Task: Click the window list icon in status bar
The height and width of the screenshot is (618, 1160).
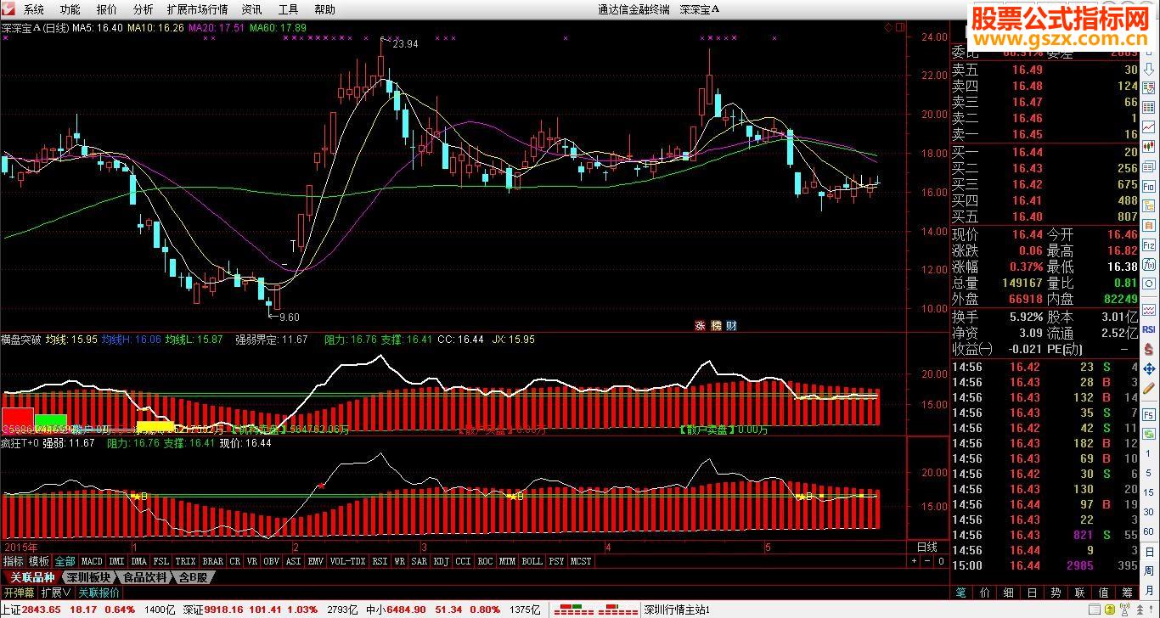Action: [1095, 610]
